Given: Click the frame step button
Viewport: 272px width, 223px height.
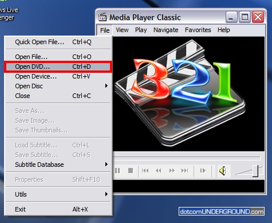Looking at the screenshot, I should tap(203, 171).
